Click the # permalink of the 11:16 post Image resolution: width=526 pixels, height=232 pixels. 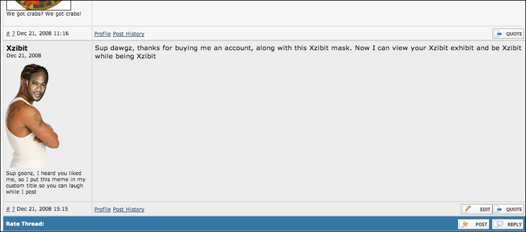8,33
